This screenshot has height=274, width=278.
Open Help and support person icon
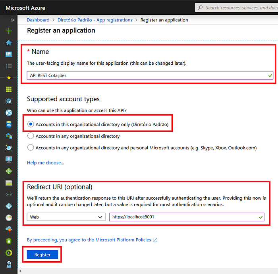[9, 264]
